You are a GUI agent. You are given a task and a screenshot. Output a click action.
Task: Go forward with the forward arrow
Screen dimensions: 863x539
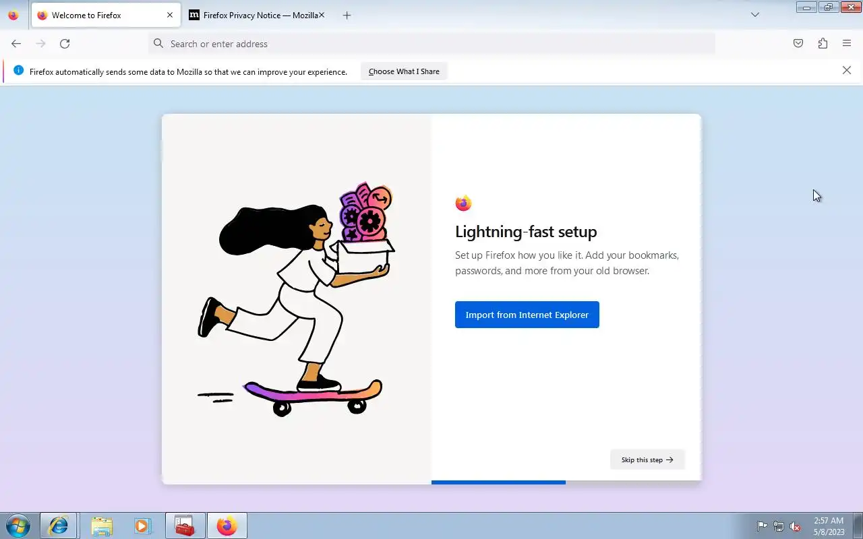click(40, 44)
